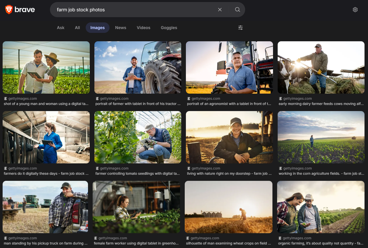Open photo of farmer crouching by tomato seedlings

coord(138,137)
